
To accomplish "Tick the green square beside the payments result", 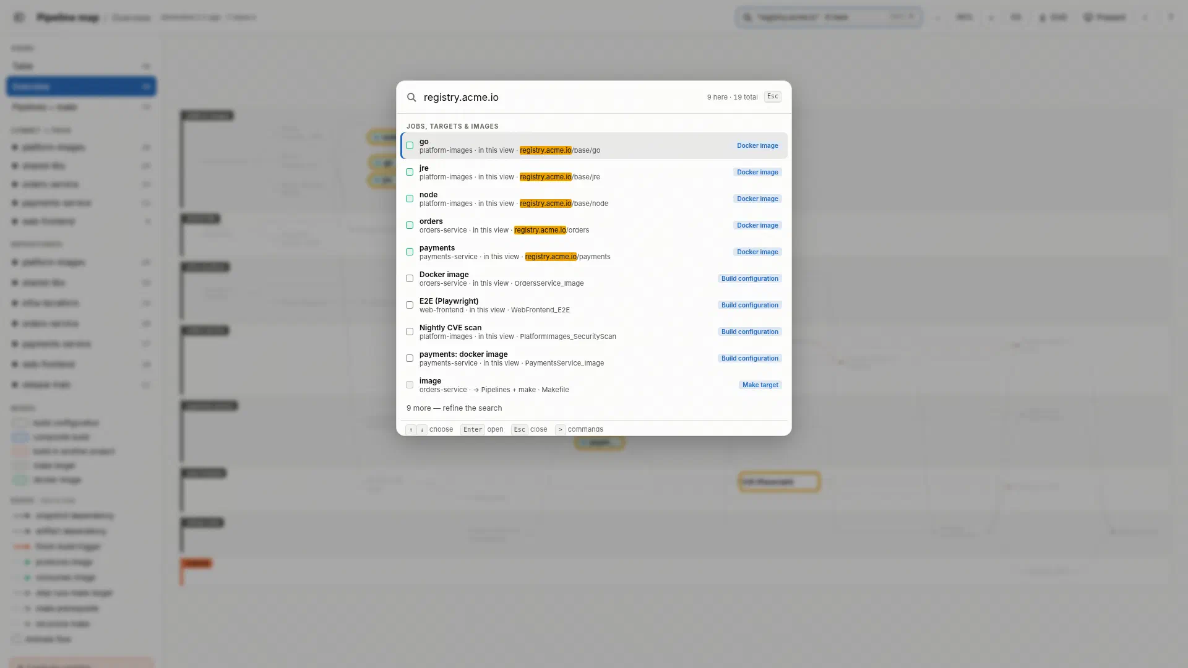I will [410, 252].
